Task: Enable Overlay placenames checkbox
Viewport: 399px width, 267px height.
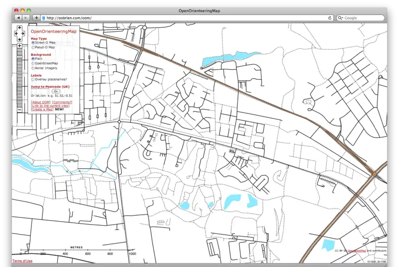Action: pos(33,79)
